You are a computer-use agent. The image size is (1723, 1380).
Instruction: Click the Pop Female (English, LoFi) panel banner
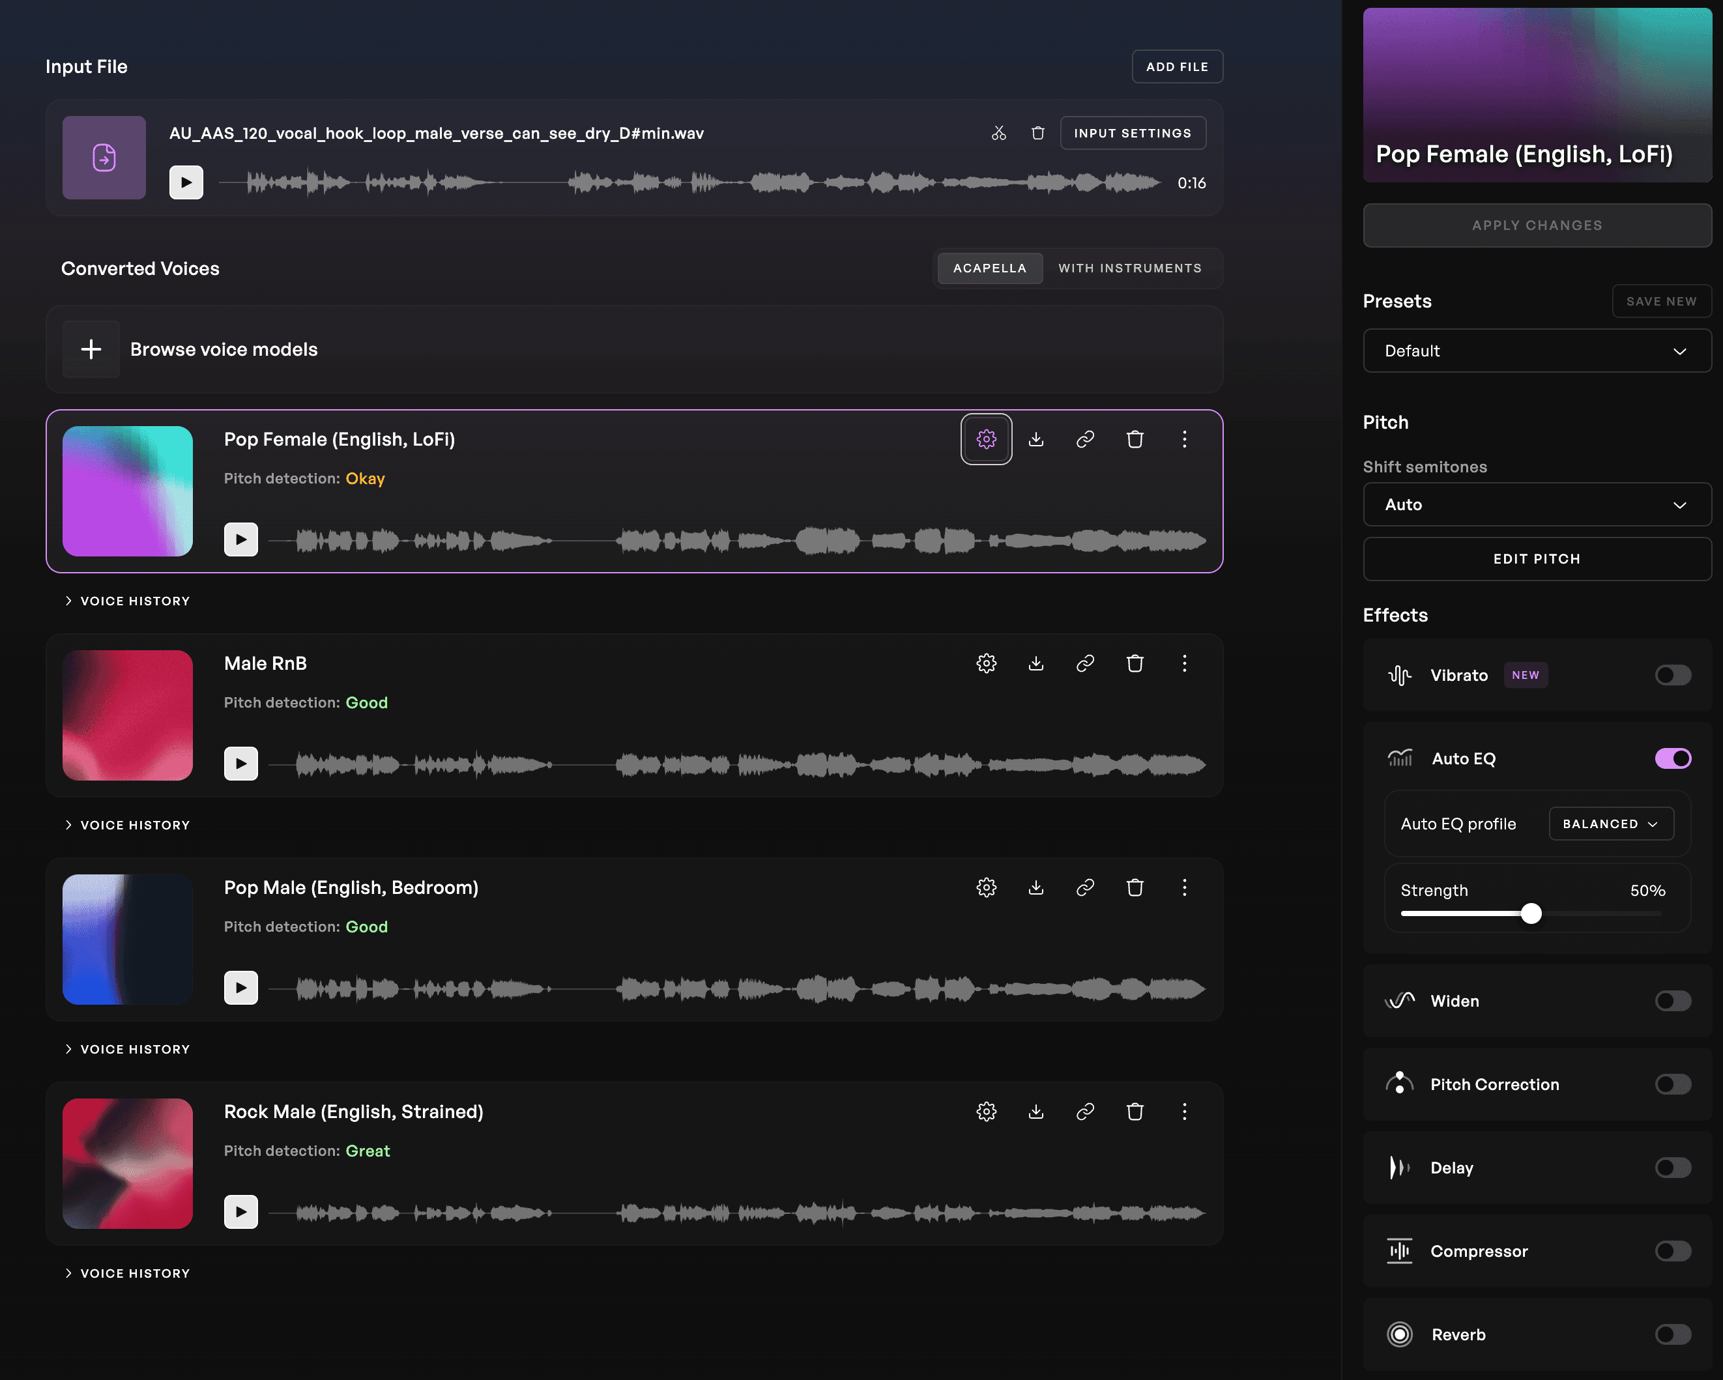(1537, 95)
